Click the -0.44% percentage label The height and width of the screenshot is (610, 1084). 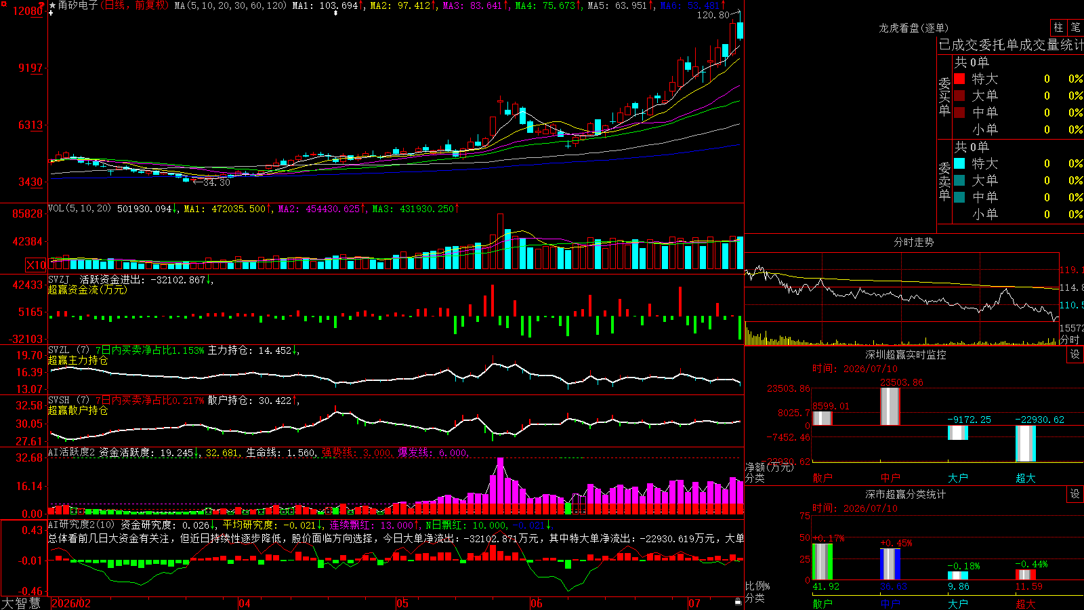click(x=1031, y=564)
